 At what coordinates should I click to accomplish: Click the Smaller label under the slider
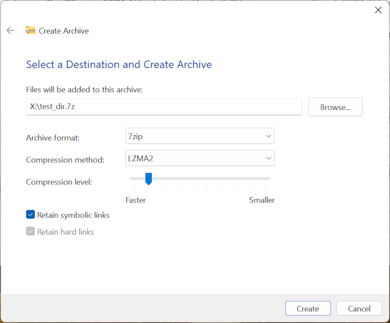point(262,200)
